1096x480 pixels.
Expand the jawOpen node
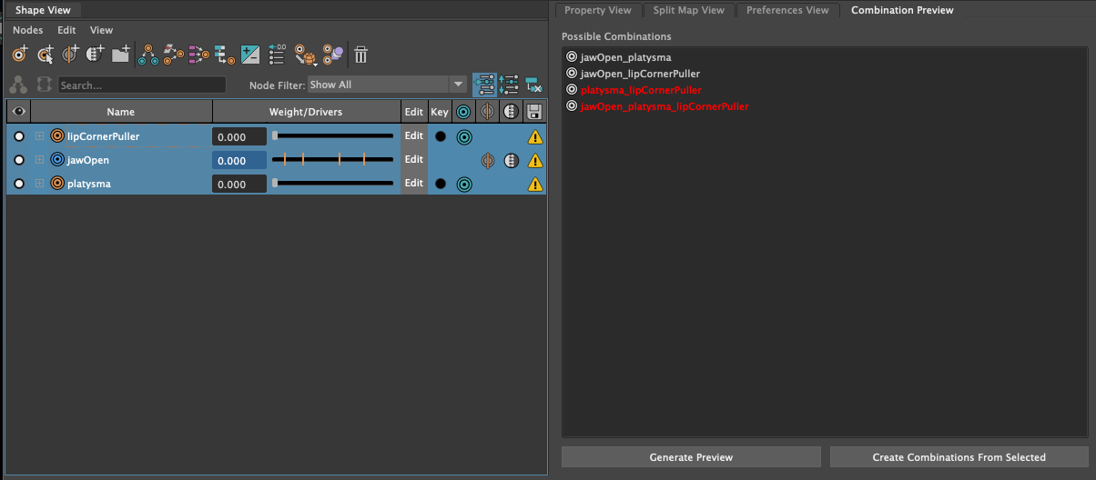(39, 160)
